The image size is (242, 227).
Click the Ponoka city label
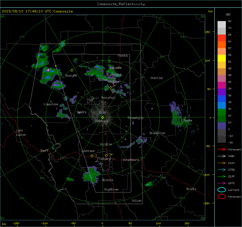click(x=123, y=56)
